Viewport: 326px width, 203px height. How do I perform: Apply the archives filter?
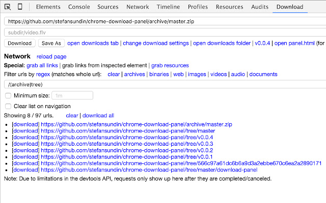[x=134, y=74]
